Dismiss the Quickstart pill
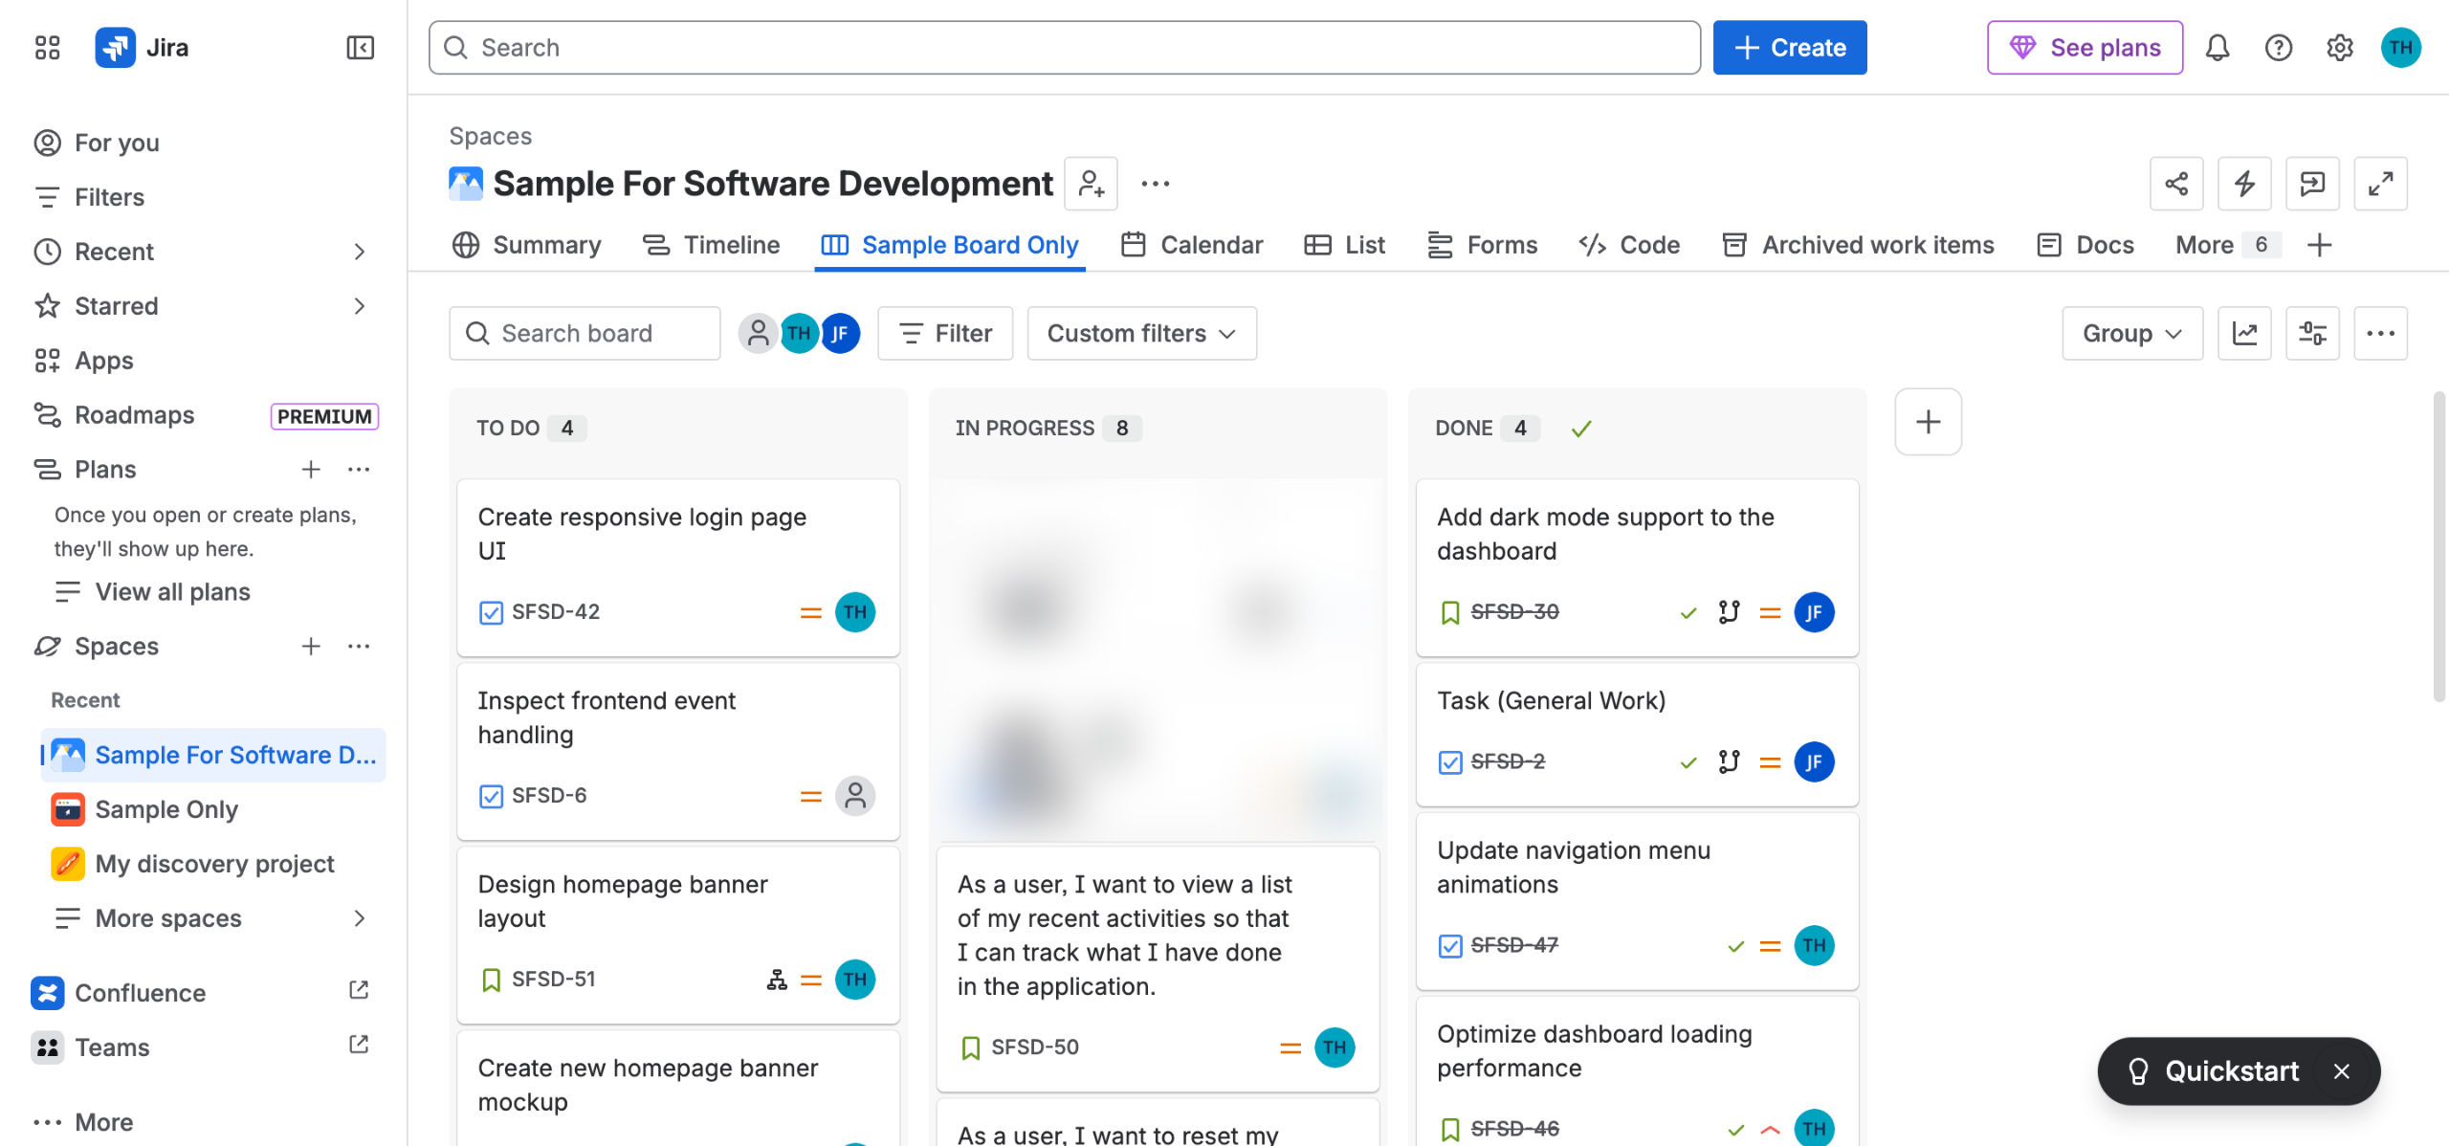The image size is (2449, 1146). click(x=2342, y=1071)
